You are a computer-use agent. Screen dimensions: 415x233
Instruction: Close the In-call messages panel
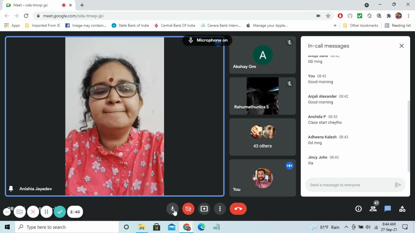point(402,46)
